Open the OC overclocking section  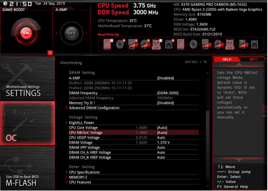pyautogui.click(x=28, y=123)
